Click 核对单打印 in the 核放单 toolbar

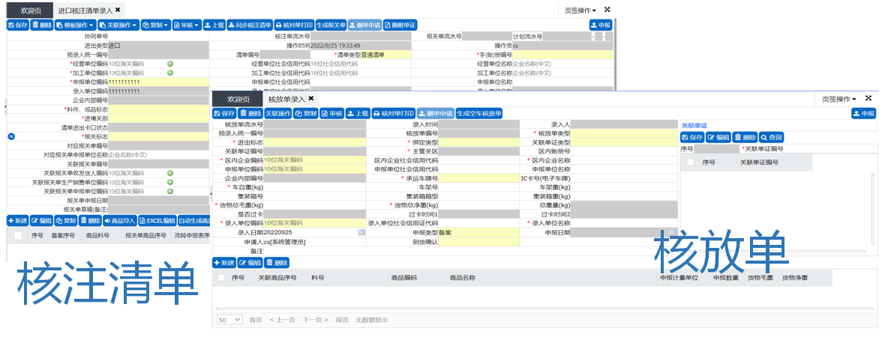(x=393, y=113)
